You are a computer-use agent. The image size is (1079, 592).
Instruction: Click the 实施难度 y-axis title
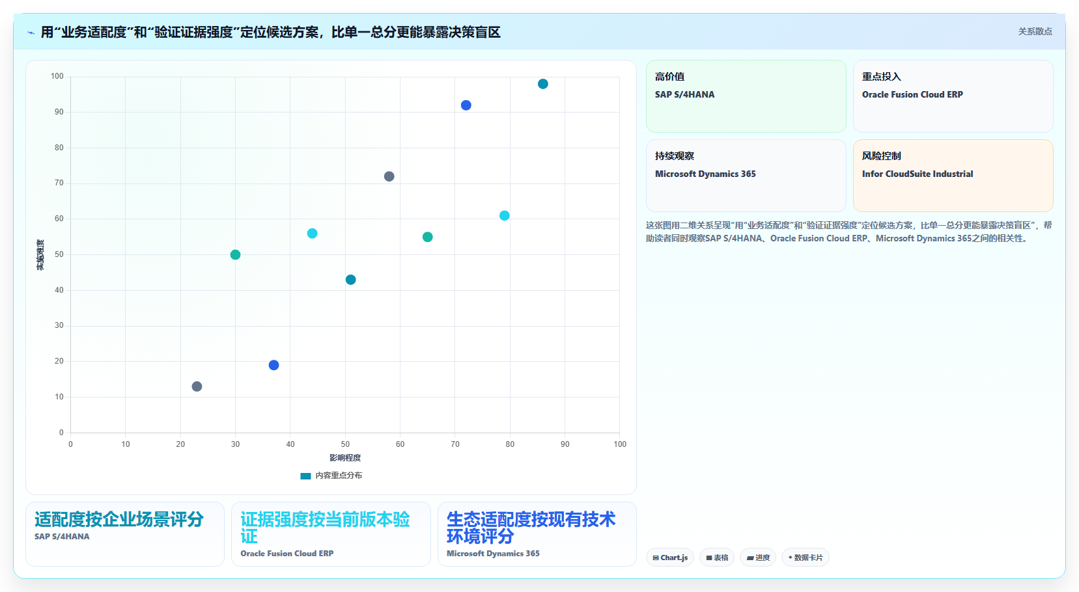coord(40,255)
